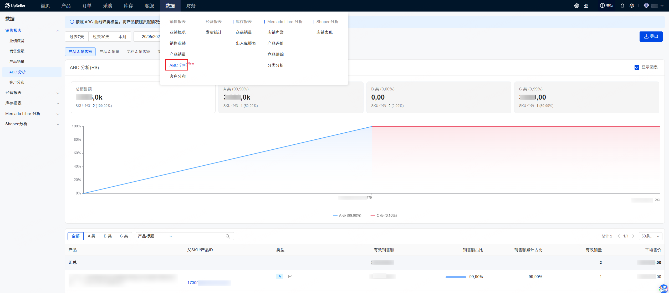Open the 财务 top menu
This screenshot has height=293, width=669.
coord(191,6)
